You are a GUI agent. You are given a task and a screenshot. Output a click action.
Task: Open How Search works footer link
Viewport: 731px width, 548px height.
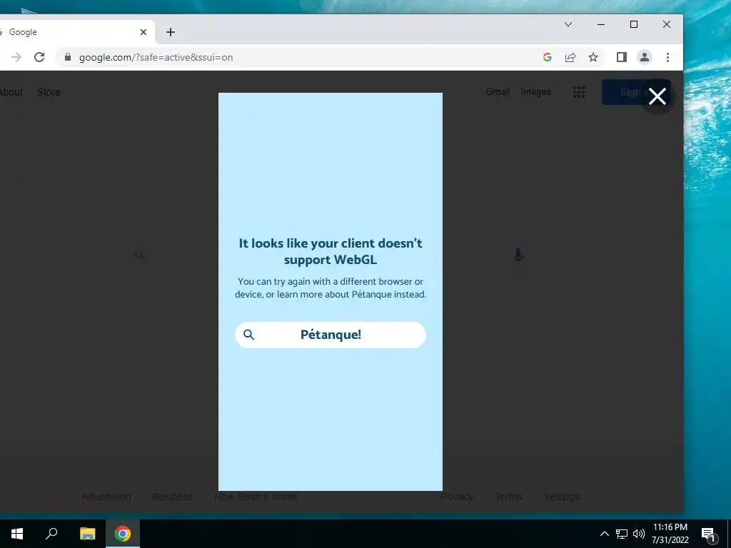[x=256, y=497]
